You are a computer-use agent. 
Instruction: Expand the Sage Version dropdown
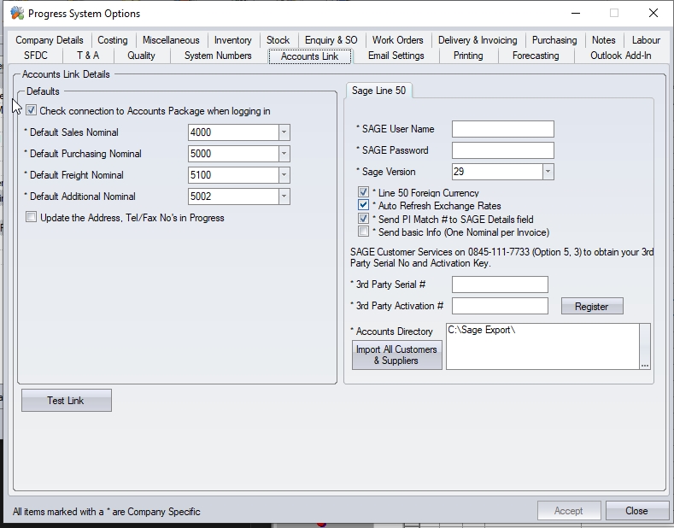548,172
